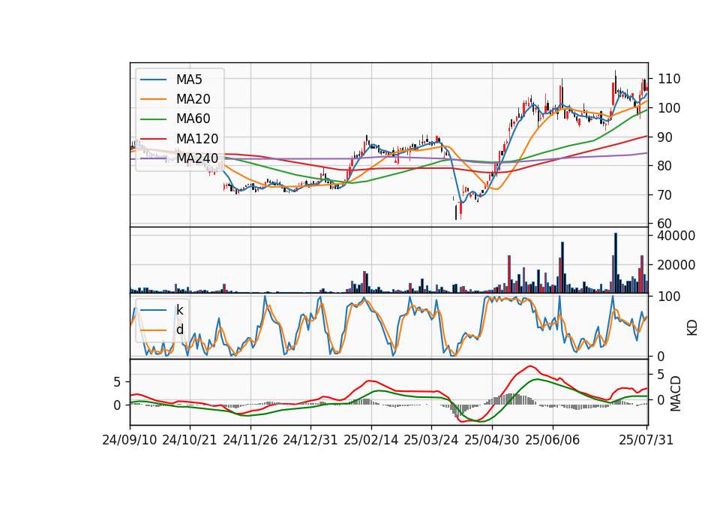Viewport: 720px width, 518px height.
Task: Click the 70 price axis label
Action: coord(664,195)
